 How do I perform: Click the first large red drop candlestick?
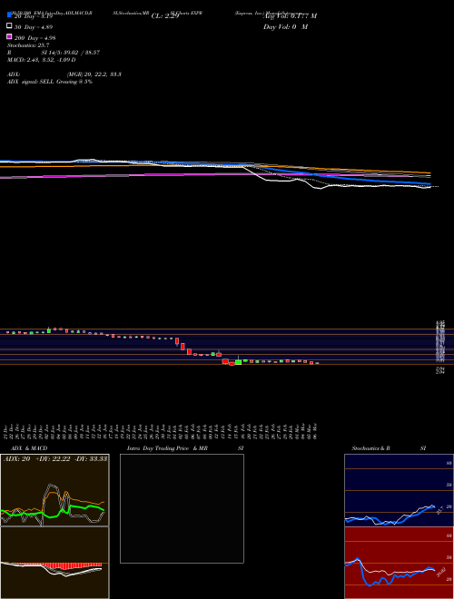177,341
